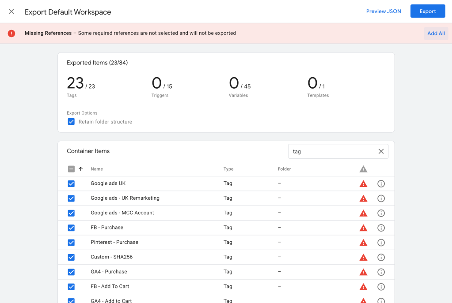The image size is (452, 303).
Task: Toggle Retain folder structure checkbox
Action: (x=71, y=122)
